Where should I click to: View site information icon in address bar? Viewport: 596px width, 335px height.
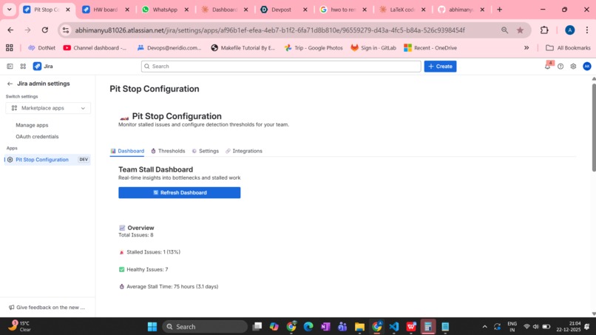66,30
